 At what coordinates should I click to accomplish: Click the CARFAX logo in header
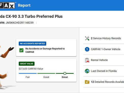[x=7, y=5]
